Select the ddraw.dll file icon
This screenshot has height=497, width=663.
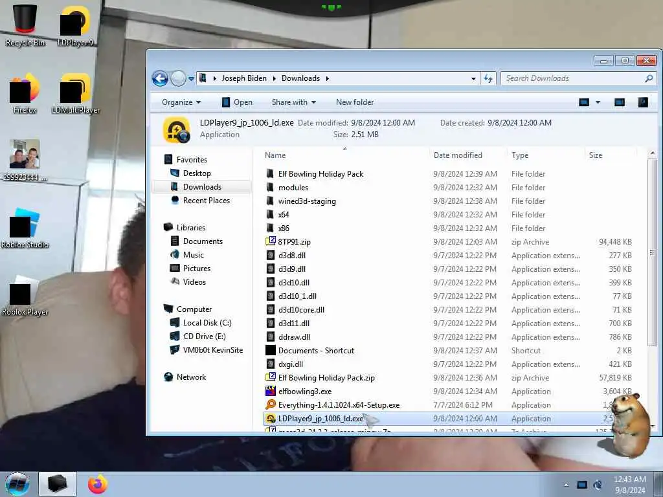click(271, 337)
